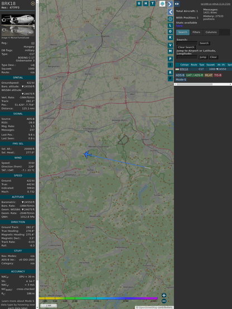Viewport: 232px width, 309px height.
Task: Click the Hungary flag in BRK18 row
Action: (x=177, y=69)
